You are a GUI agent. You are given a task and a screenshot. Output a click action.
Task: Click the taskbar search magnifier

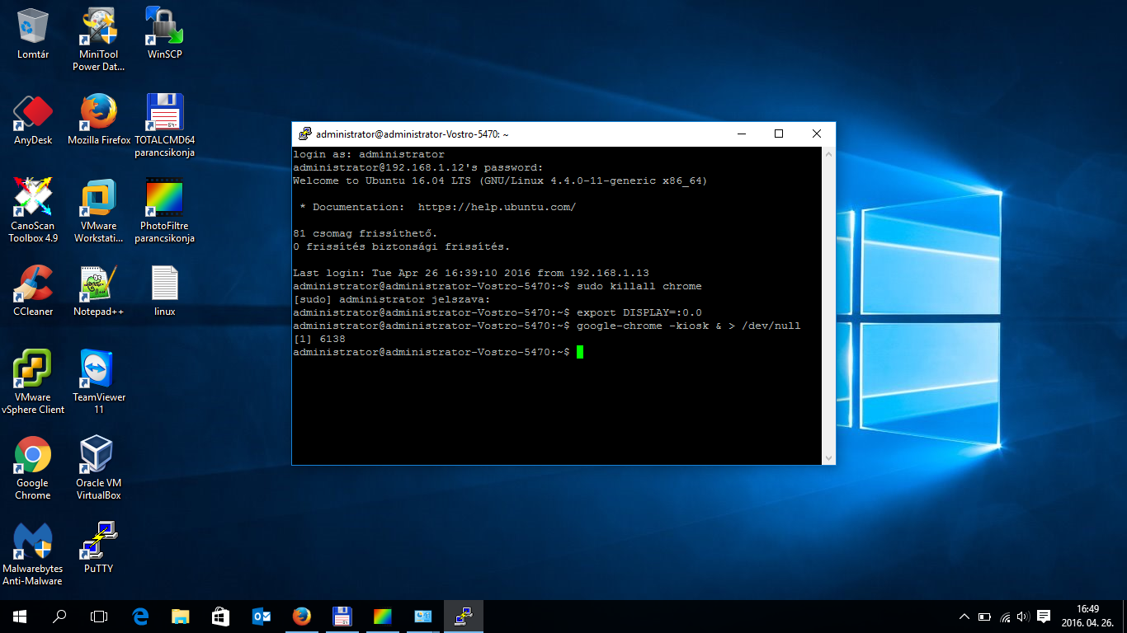click(59, 616)
